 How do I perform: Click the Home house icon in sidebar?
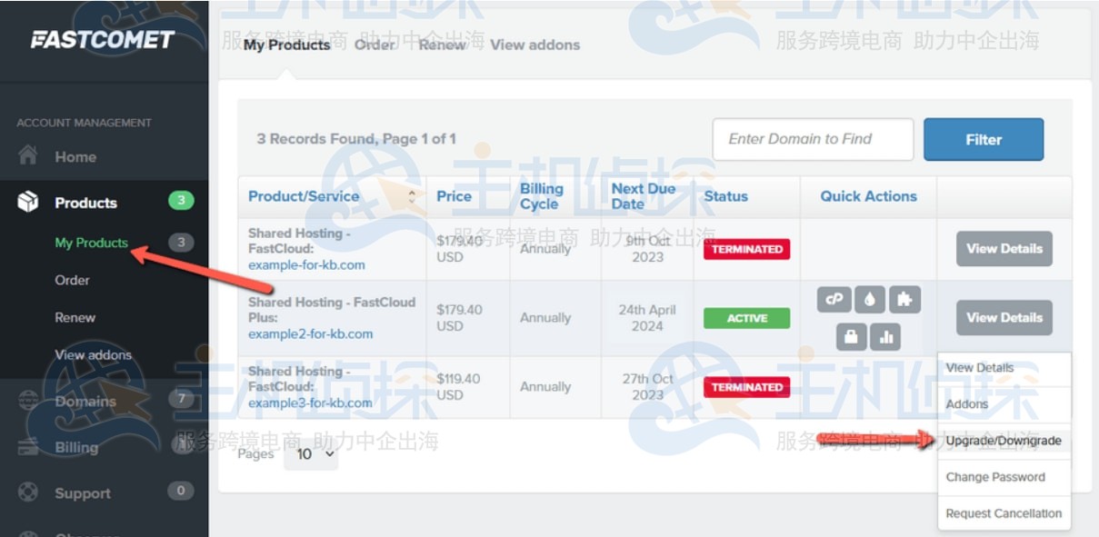pyautogui.click(x=28, y=155)
